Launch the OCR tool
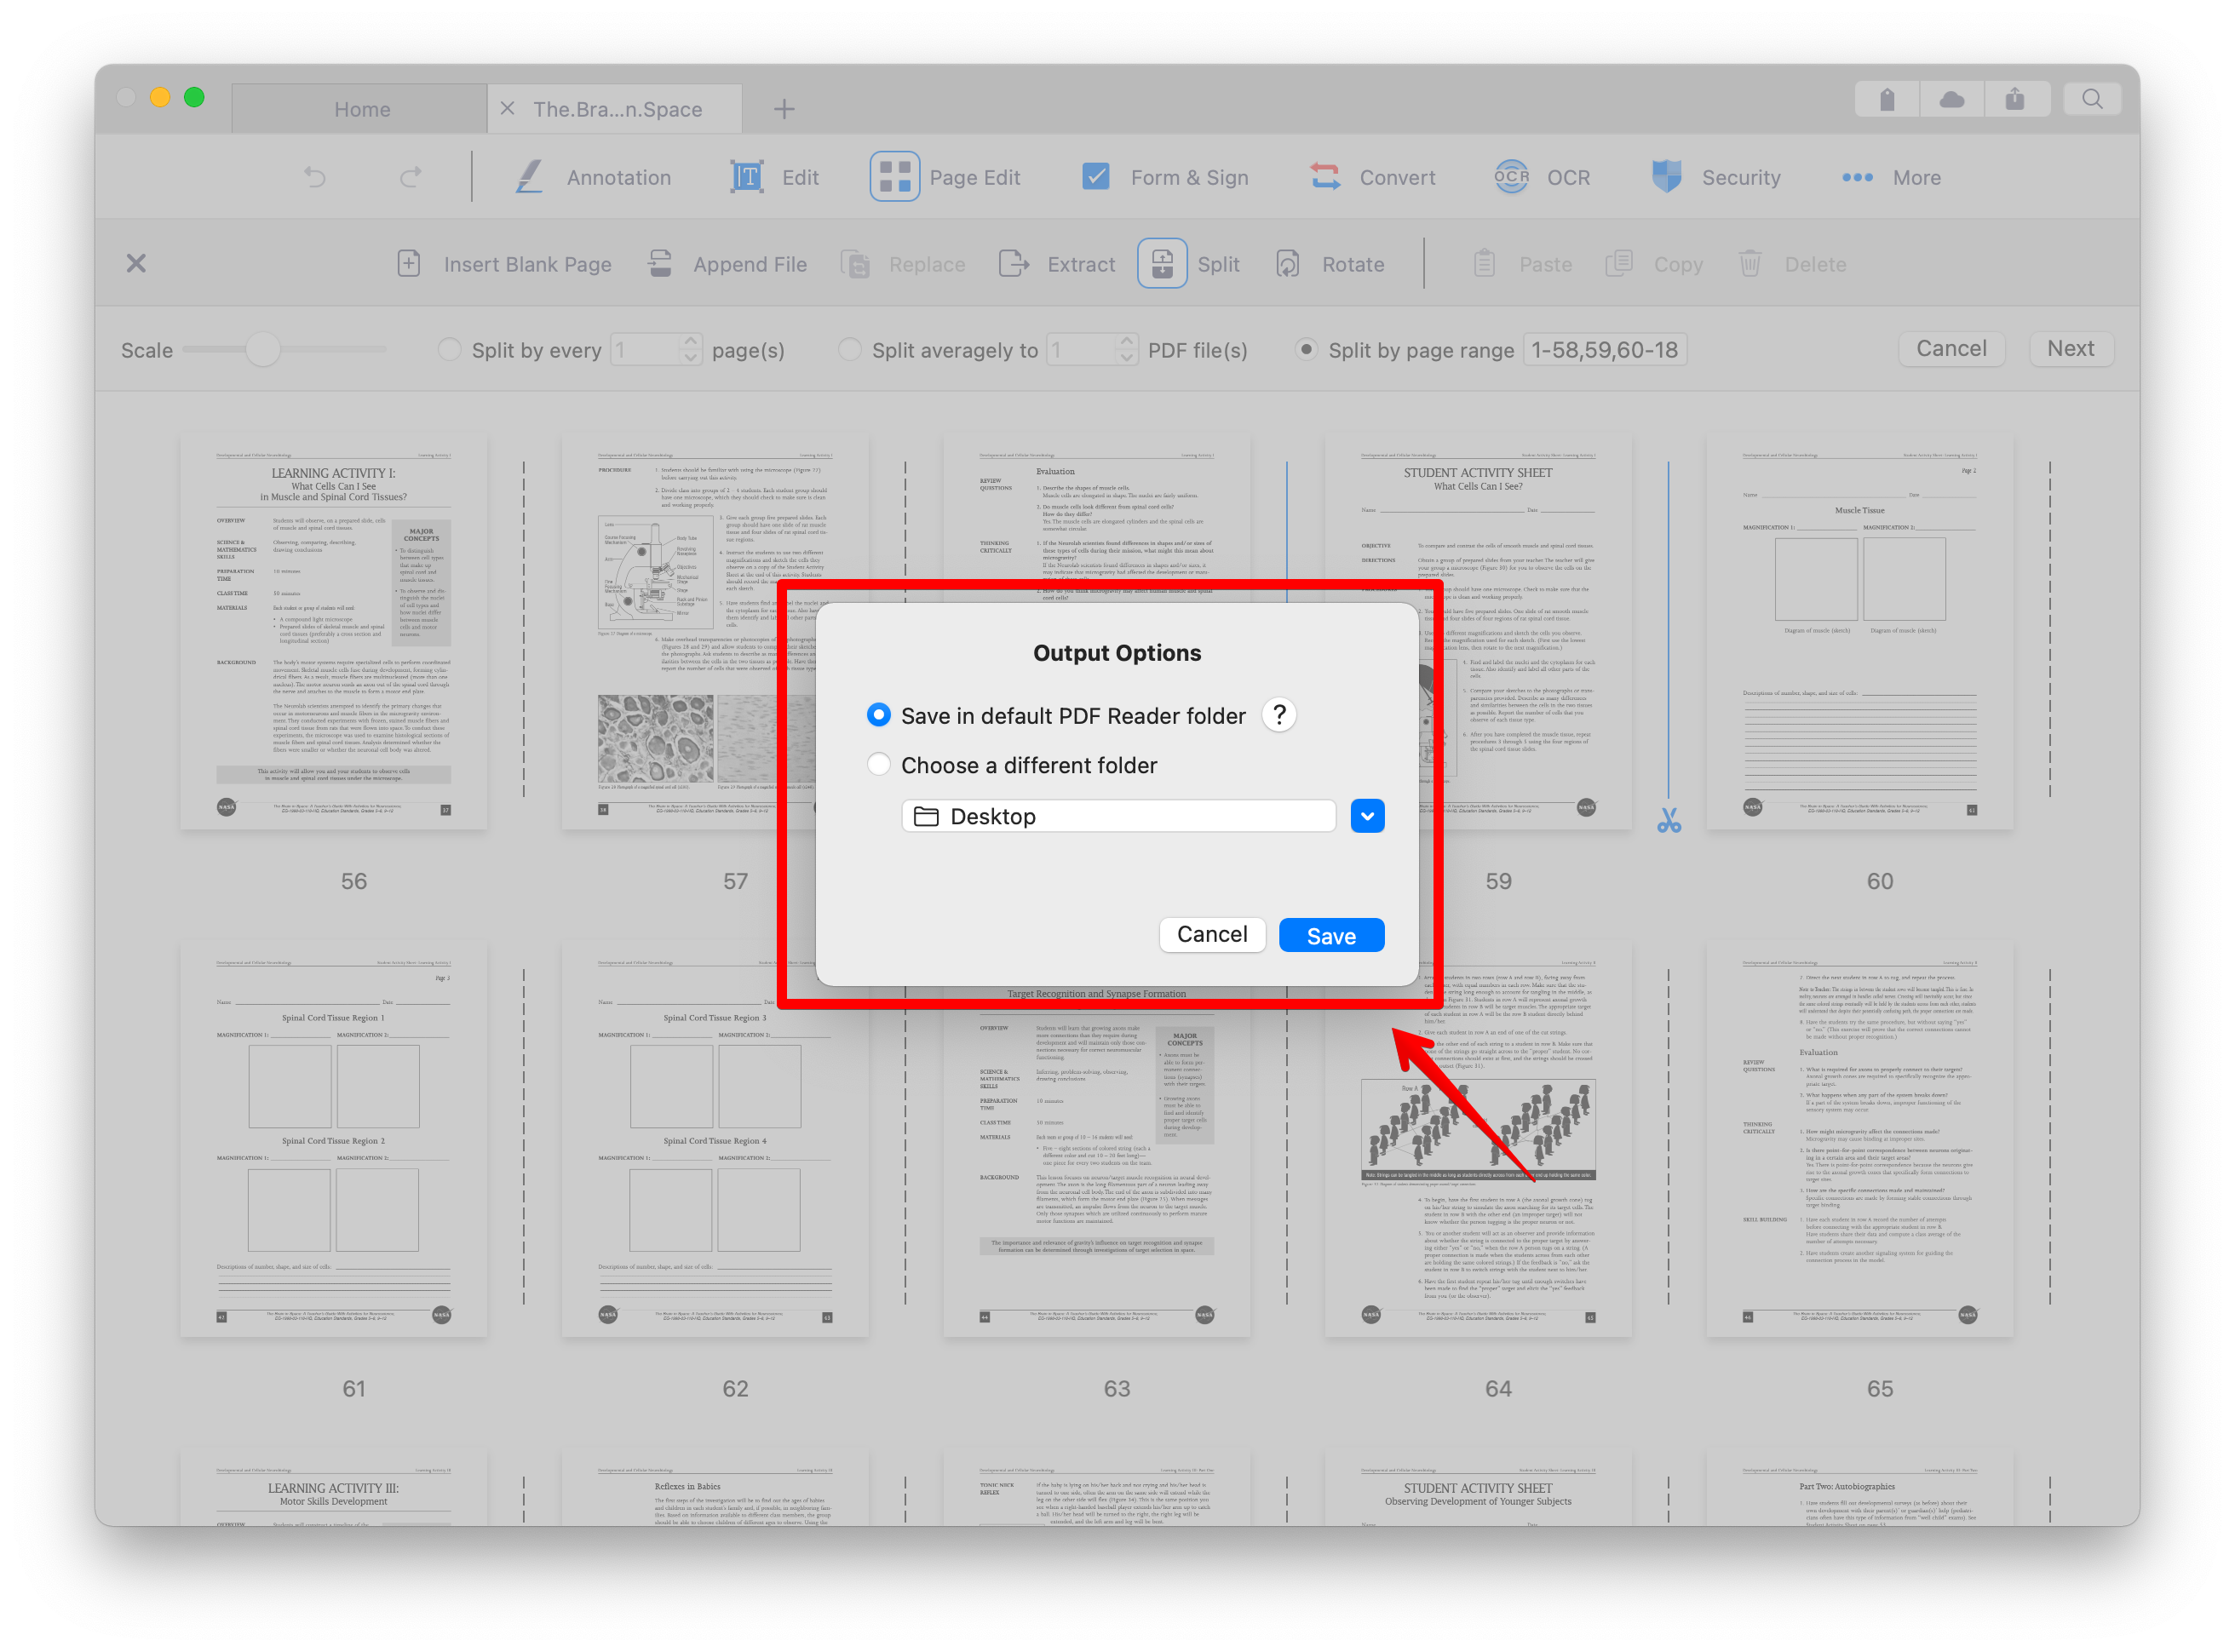 click(x=1542, y=177)
